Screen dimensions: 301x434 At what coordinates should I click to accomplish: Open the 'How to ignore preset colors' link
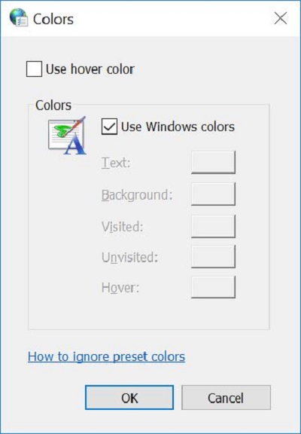point(106,357)
